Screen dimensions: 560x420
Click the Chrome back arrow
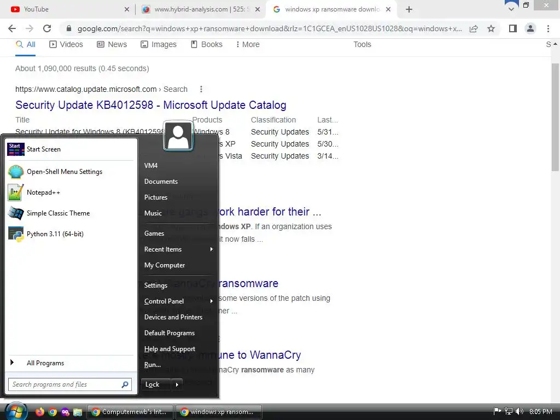point(12,28)
